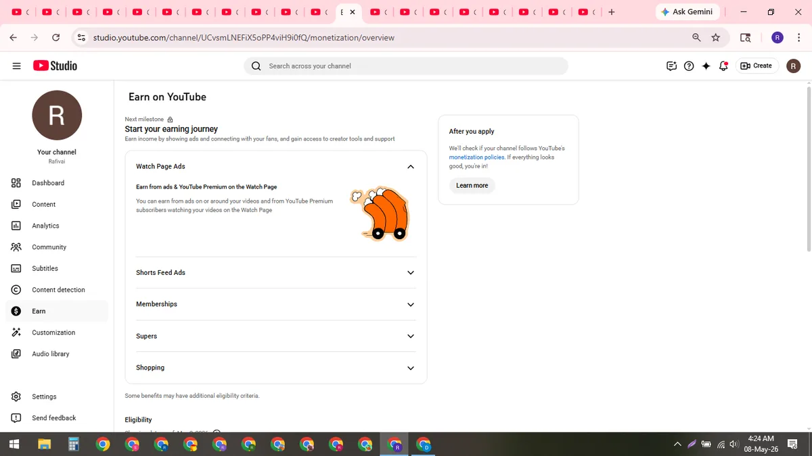Open the Settings gear in sidebar
Screen dimensions: 812x456
click(16, 397)
